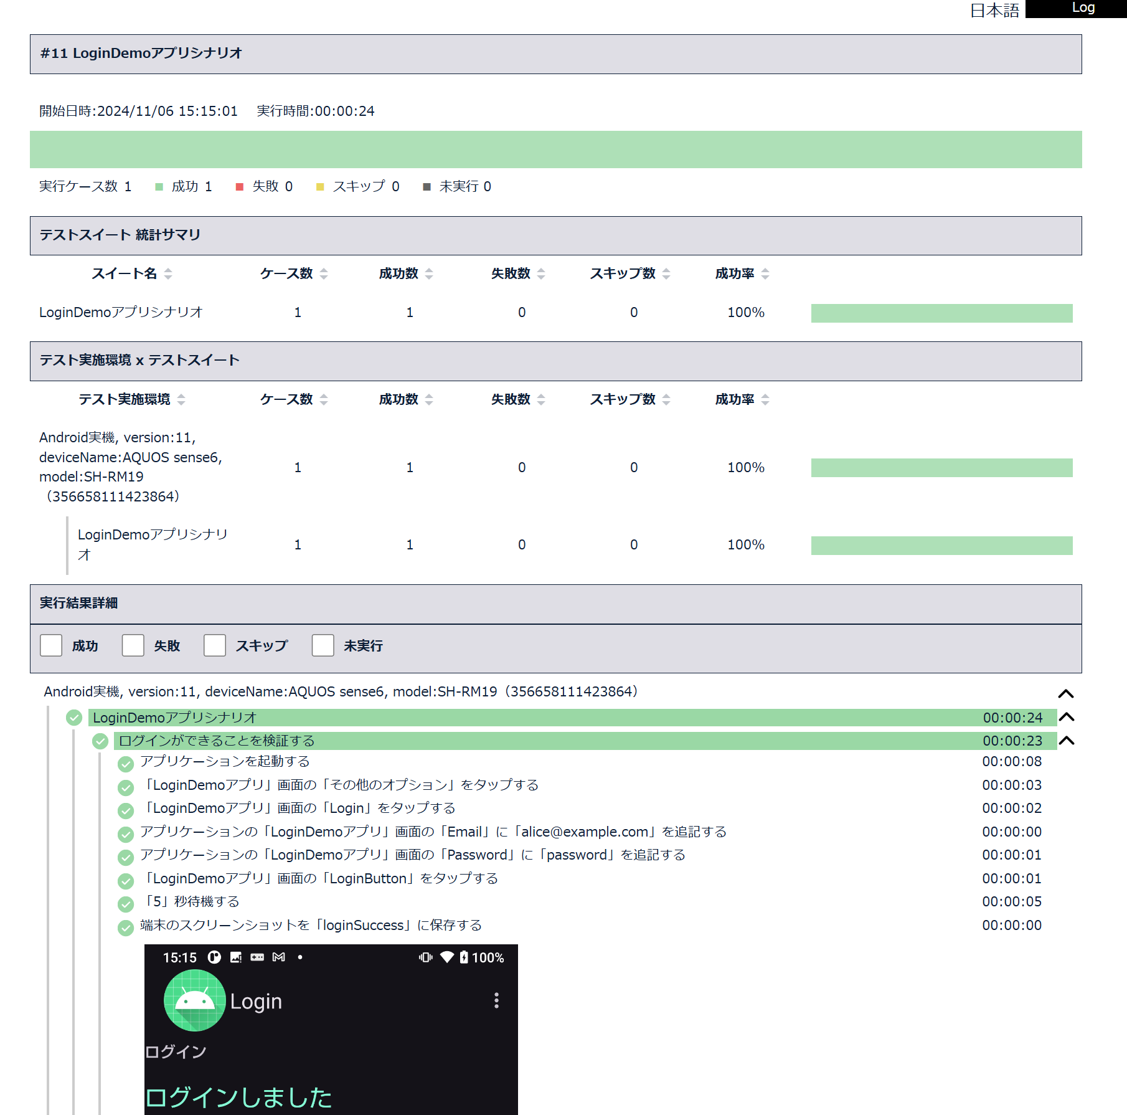Click green check icon beside LoginDemoアプリシナリオ row

coord(74,718)
